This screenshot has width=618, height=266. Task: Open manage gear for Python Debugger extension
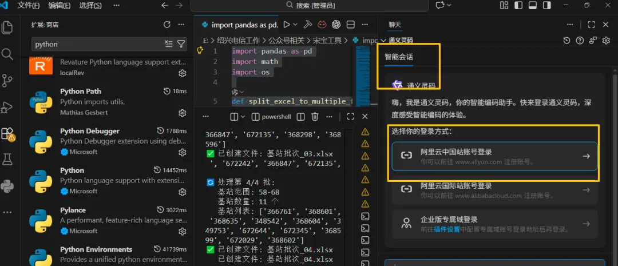click(182, 153)
